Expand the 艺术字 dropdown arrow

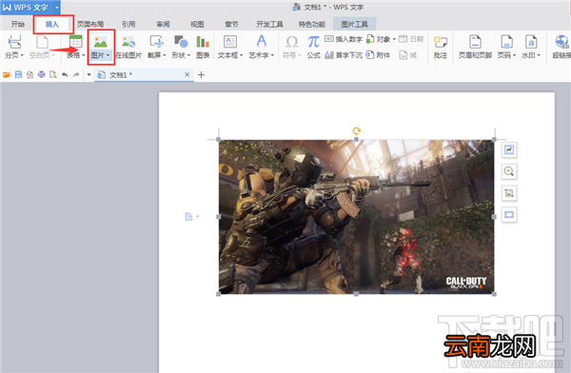(x=272, y=55)
